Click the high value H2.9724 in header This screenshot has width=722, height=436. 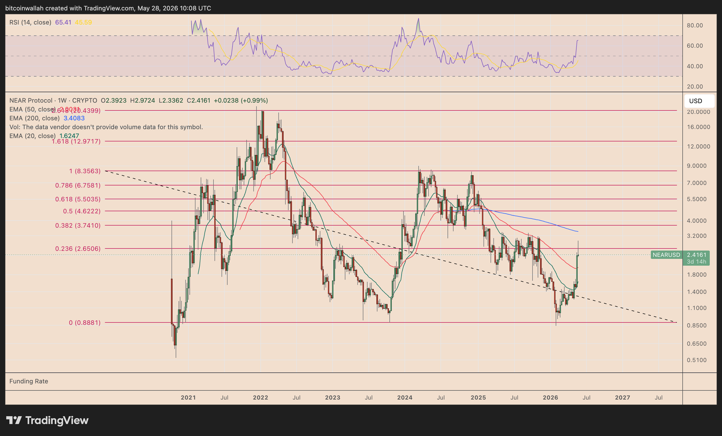coord(142,101)
